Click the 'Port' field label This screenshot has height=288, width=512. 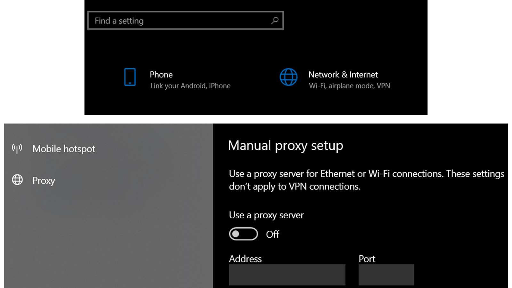click(x=367, y=259)
